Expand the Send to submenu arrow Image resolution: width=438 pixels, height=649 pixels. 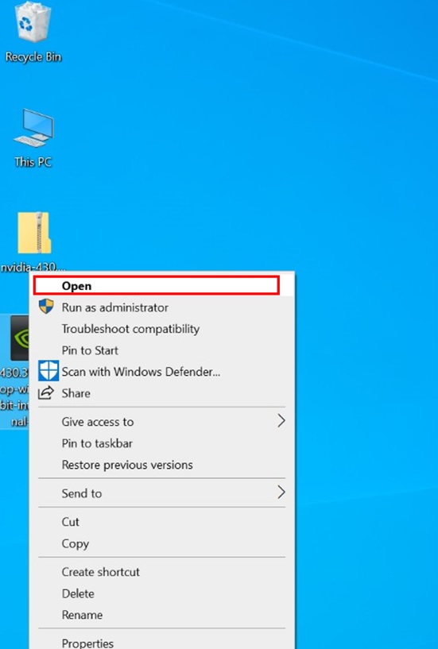click(x=281, y=493)
